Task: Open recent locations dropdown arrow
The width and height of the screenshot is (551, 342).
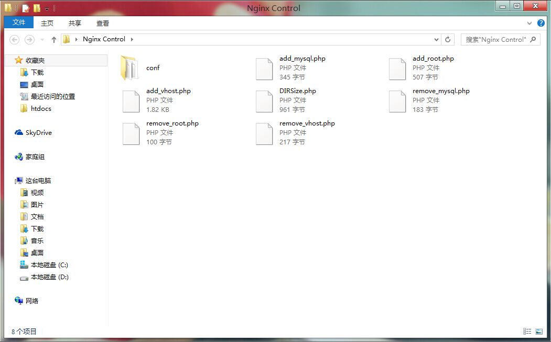Action: click(x=42, y=40)
